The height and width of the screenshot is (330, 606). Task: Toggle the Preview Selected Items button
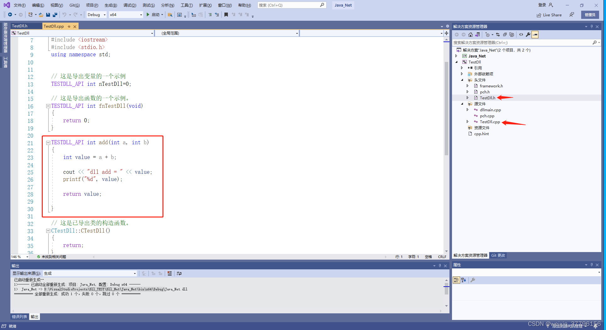point(535,35)
